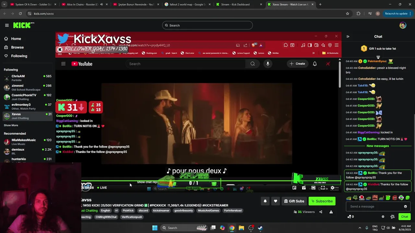This screenshot has width=415, height=233.
Task: Jump to New messages in chat
Action: click(x=378, y=146)
